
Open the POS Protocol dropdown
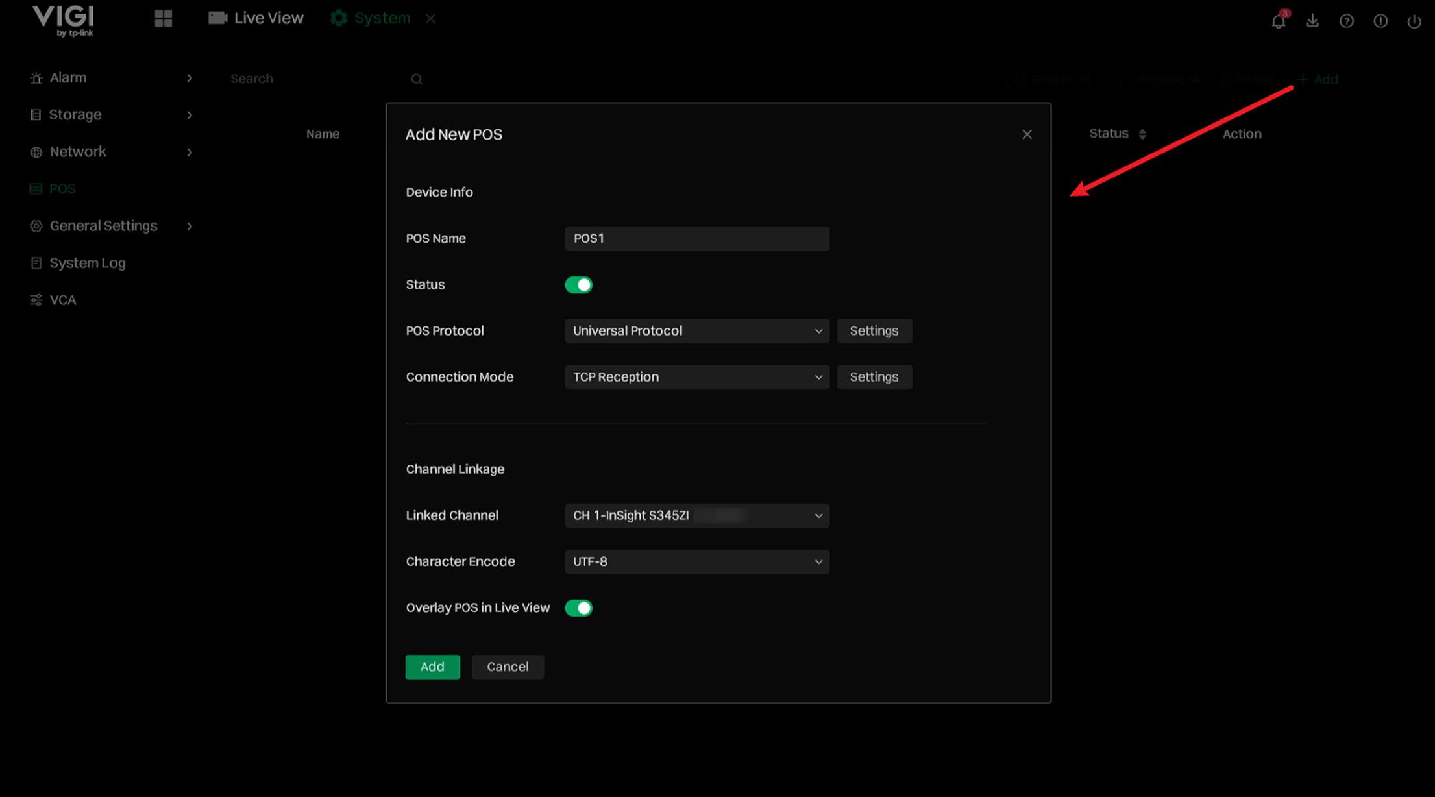[697, 331]
